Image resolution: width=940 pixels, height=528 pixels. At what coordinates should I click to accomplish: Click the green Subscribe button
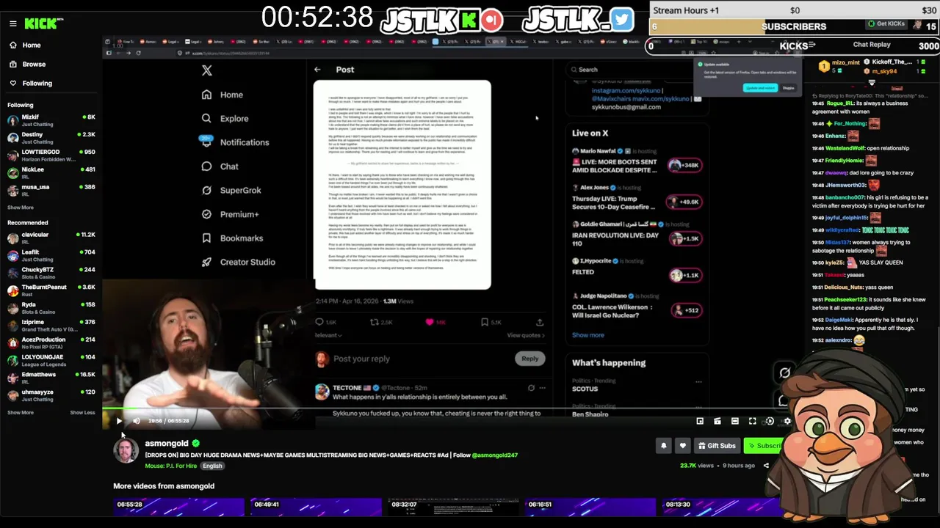764,445
